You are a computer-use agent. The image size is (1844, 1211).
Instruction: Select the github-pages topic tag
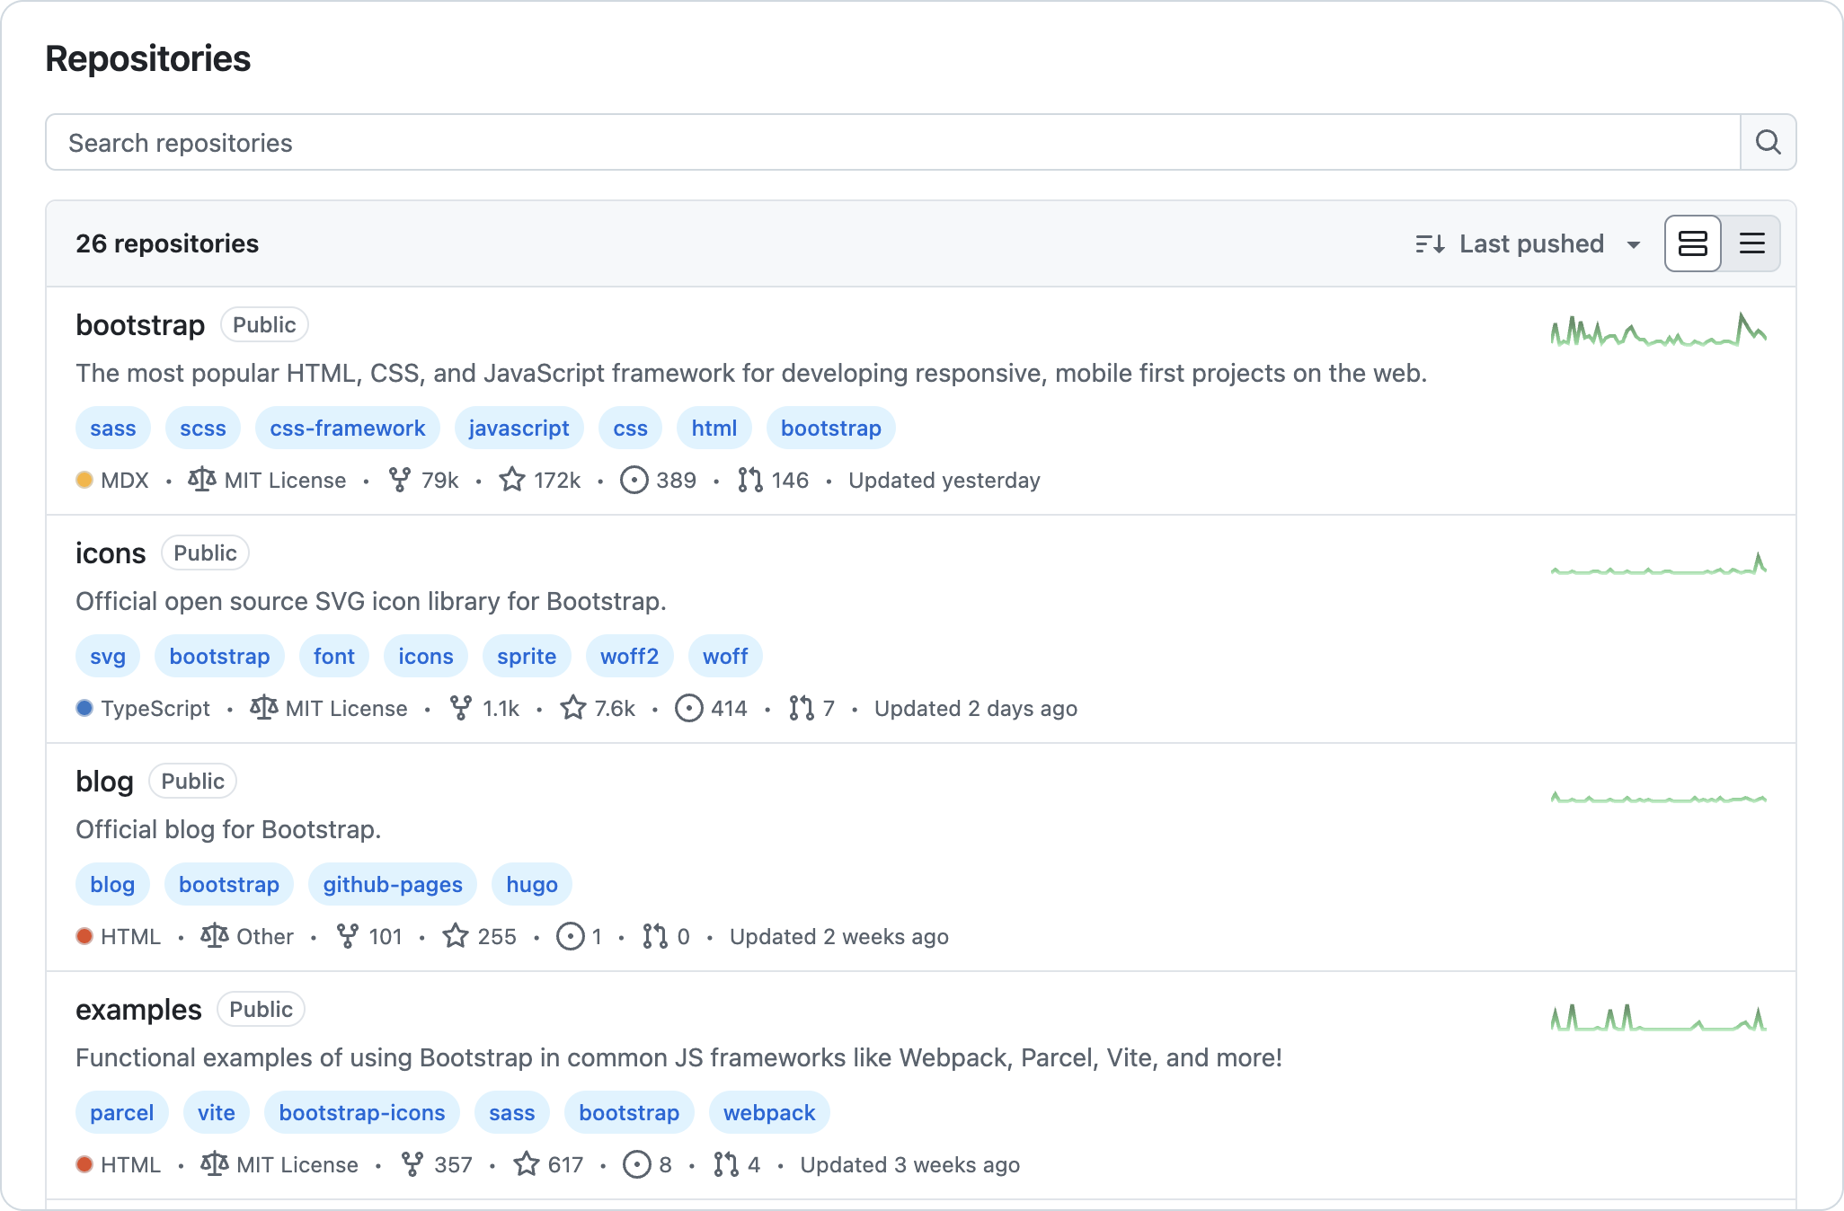point(393,884)
